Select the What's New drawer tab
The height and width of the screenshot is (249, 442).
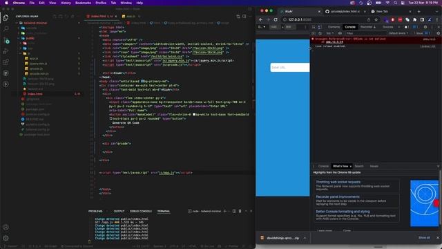point(340,166)
